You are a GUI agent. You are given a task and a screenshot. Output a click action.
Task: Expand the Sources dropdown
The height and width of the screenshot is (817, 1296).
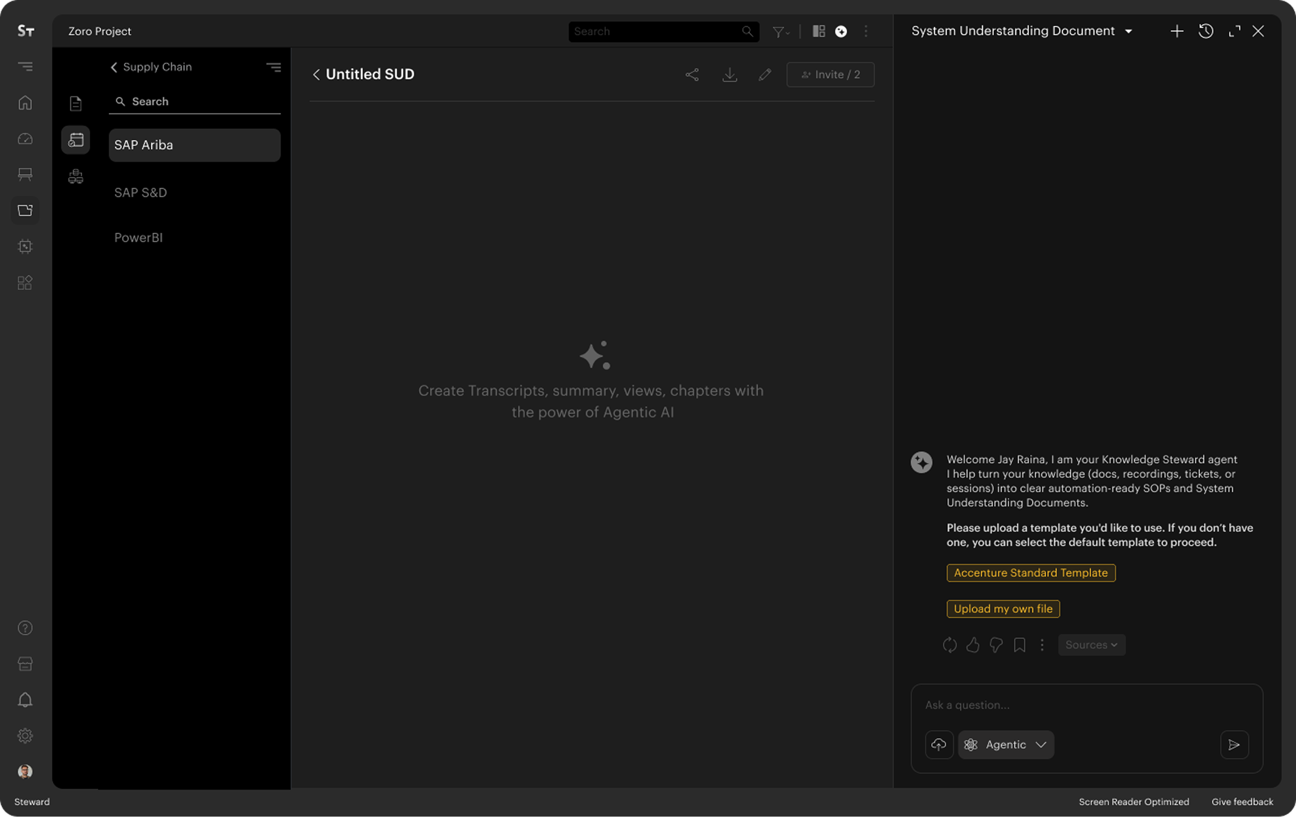(1091, 644)
